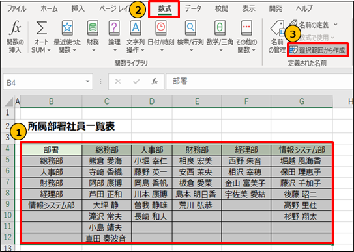Select row 4 header
Screen dimensions: 354x252
click(7, 149)
